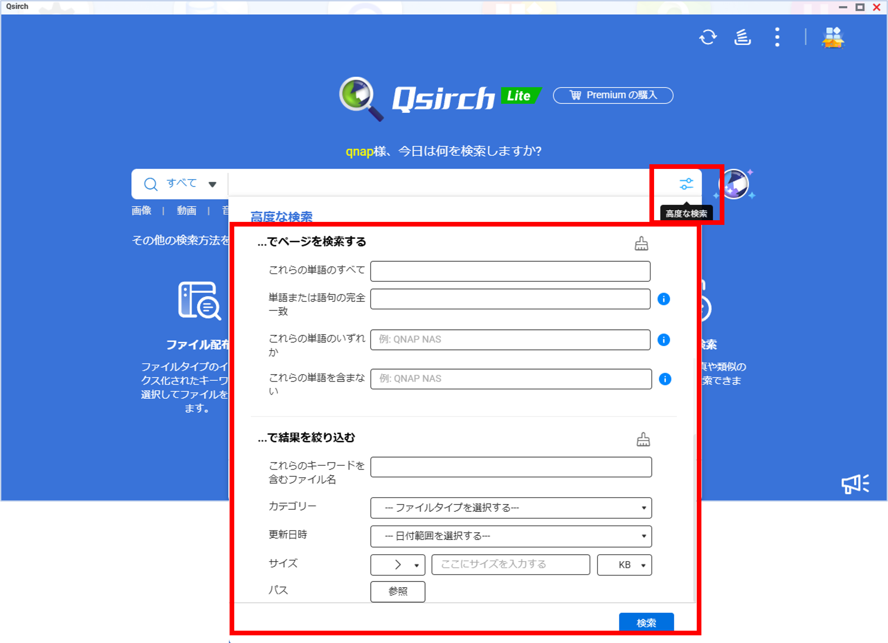
Task: Click the これらの単語のすべて label
Action: point(316,270)
